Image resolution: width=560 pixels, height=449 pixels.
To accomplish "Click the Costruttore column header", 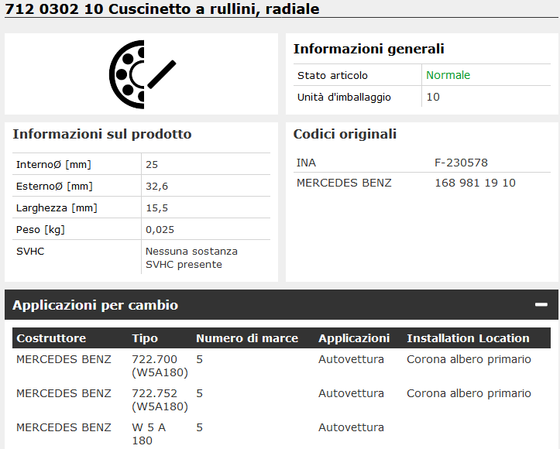I will (x=51, y=338).
